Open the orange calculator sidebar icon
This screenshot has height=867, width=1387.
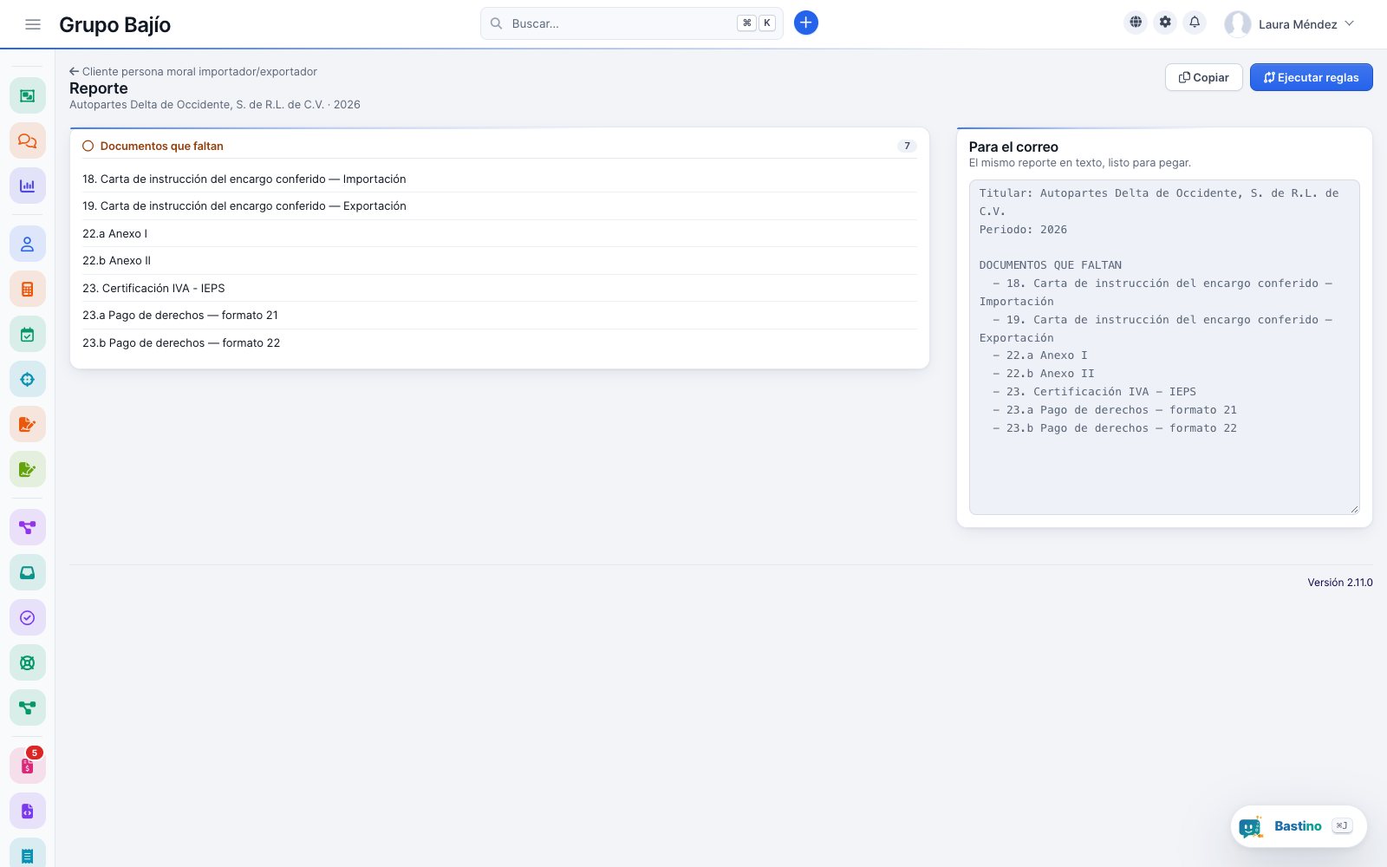click(28, 289)
